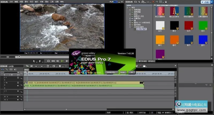Viewport: 214px width, 115px height.
Task: Select the white flash effect thumbnail
Action: tap(160, 25)
